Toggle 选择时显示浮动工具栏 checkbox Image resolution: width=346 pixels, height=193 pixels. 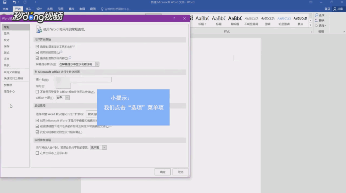coord(37,47)
